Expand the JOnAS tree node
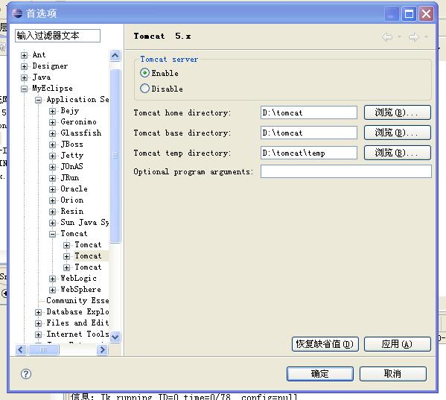Viewport: 446px width, 400px height. tap(52, 167)
